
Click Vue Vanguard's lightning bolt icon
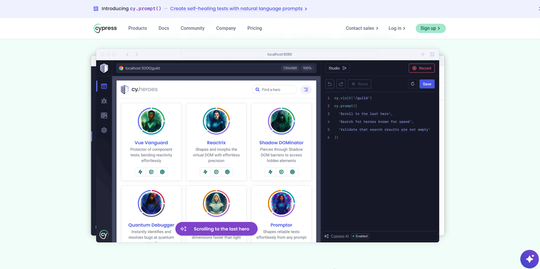pyautogui.click(x=140, y=172)
